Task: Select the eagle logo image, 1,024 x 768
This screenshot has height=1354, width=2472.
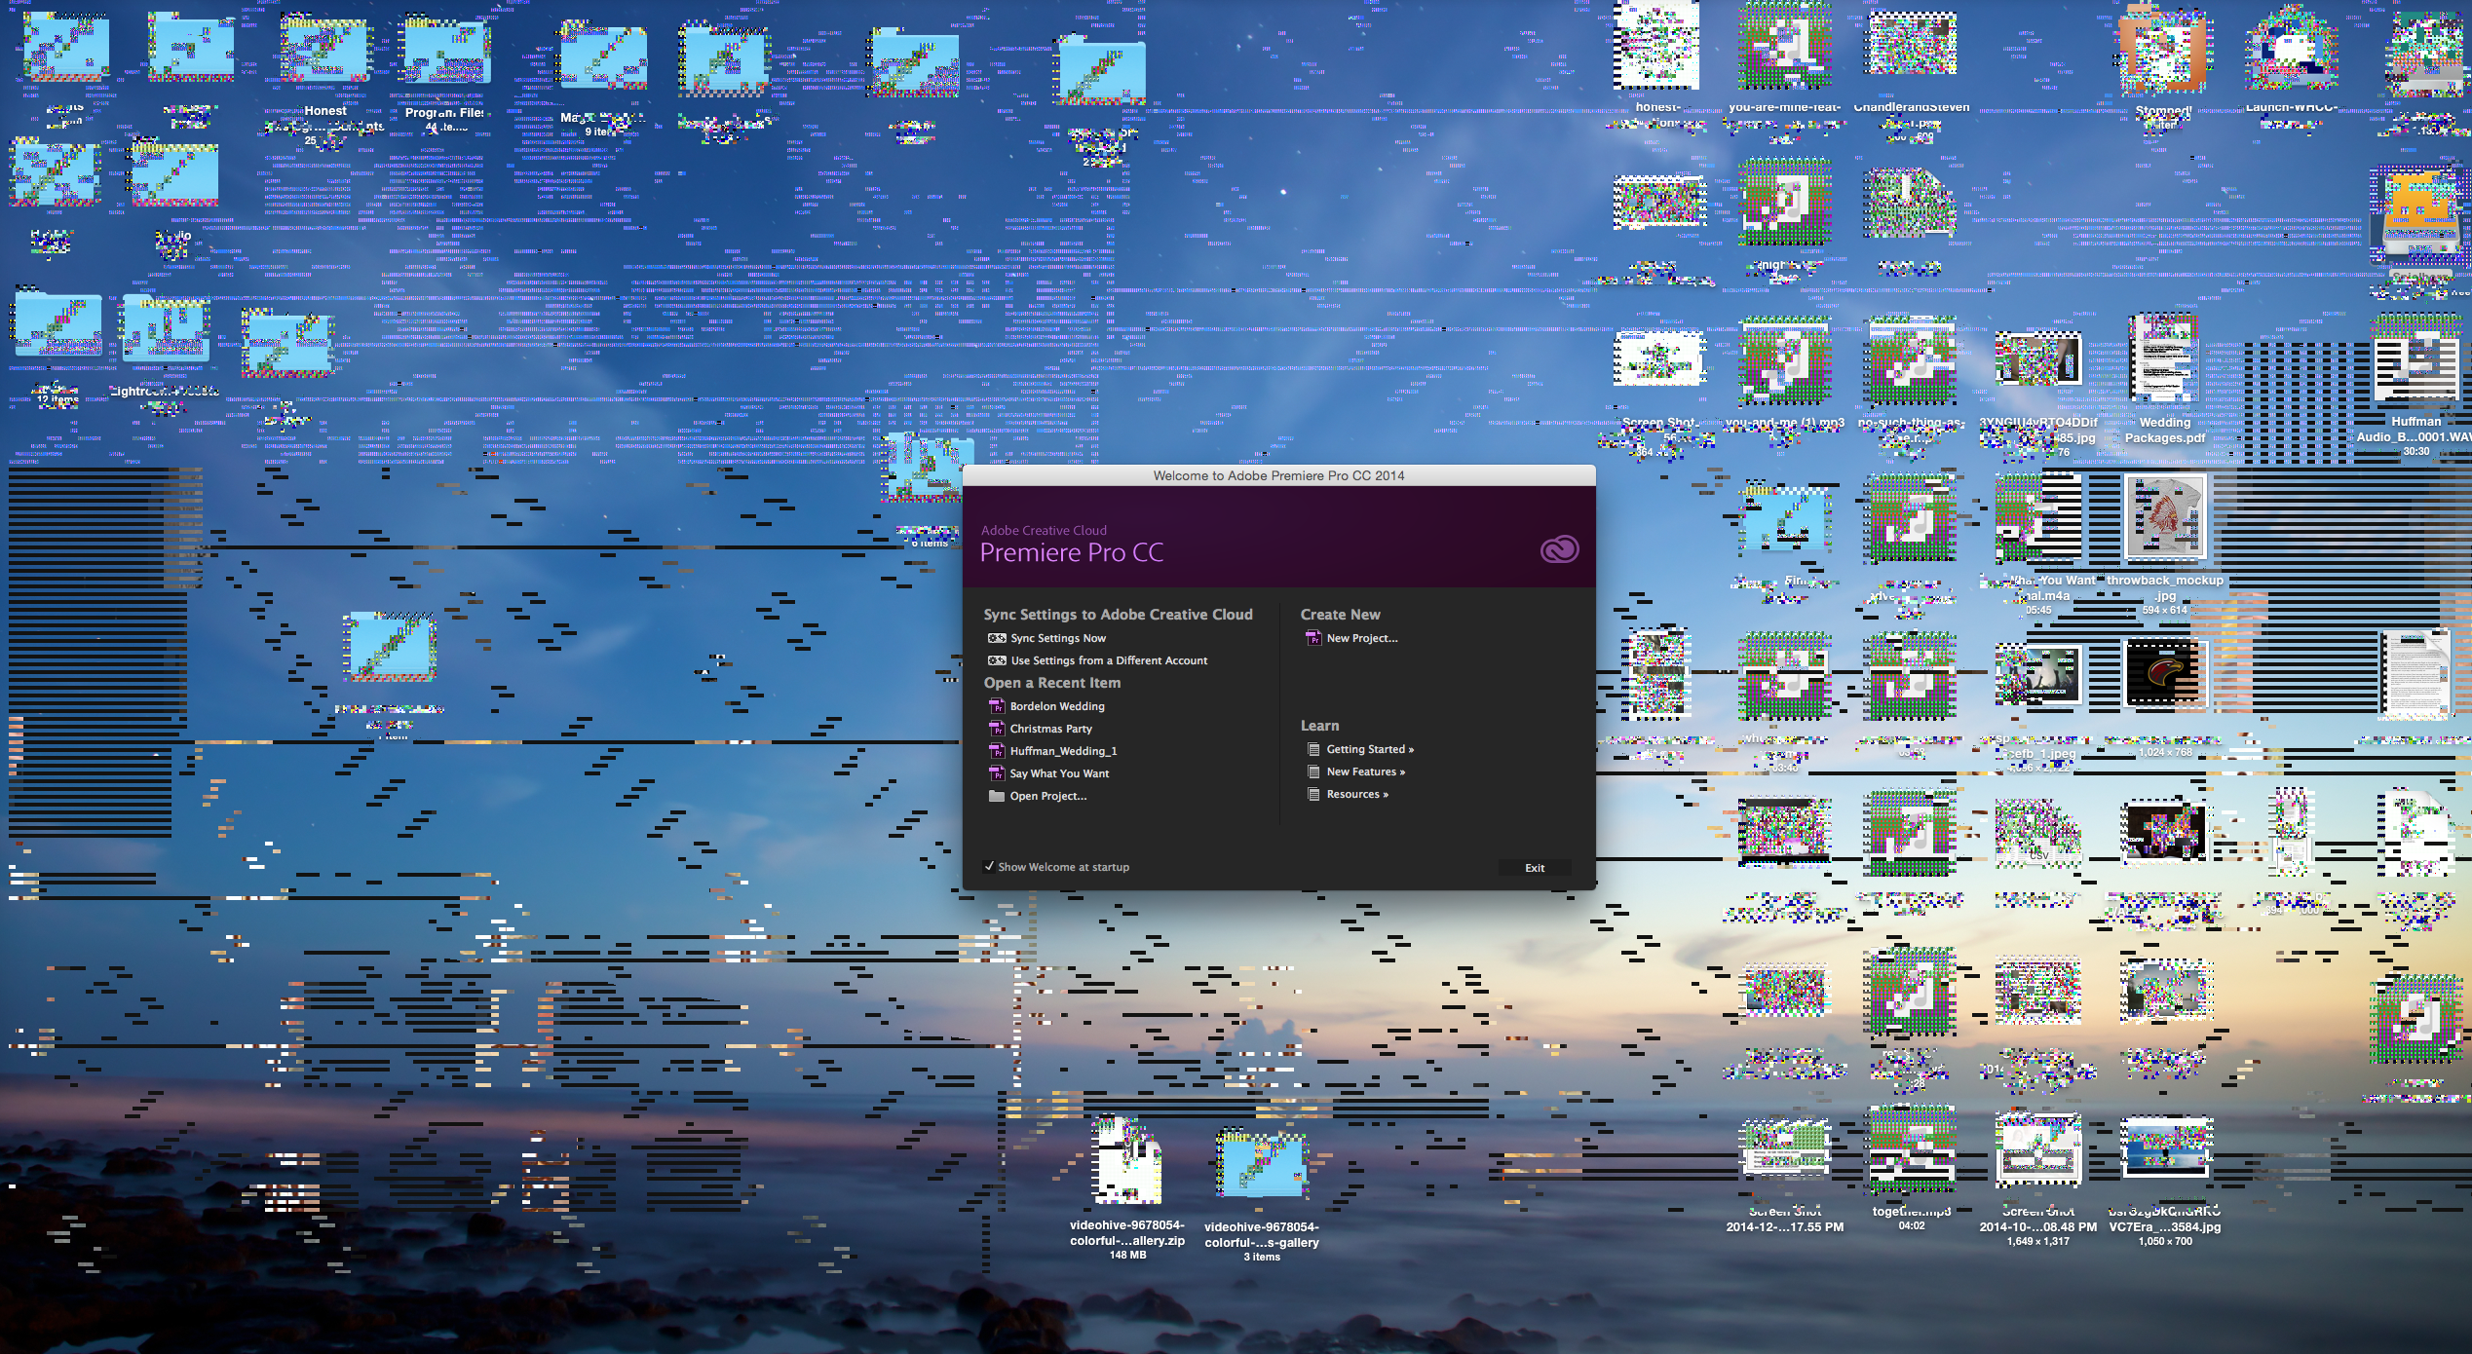Action: [x=2165, y=673]
